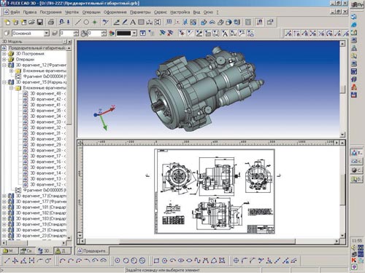This screenshot has width=365, height=273.
Task: Toggle the first snap icon in the right snap toolbar
Action: point(288,33)
